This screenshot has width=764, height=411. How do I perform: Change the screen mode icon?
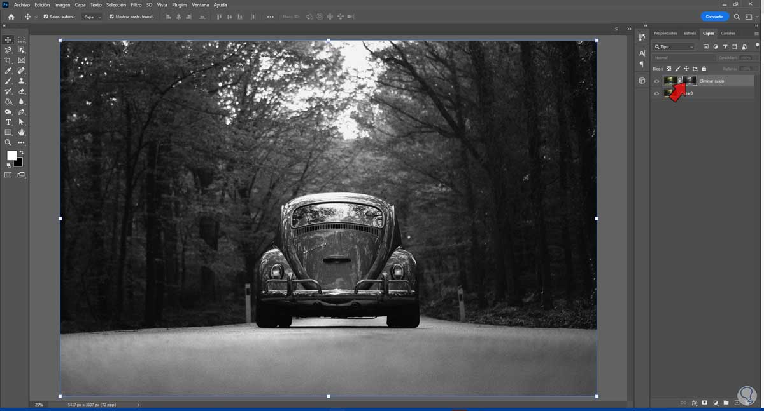(21, 175)
